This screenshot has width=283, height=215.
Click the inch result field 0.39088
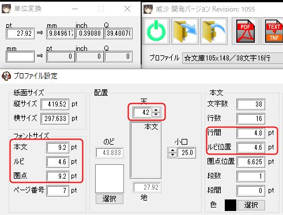tap(89, 33)
